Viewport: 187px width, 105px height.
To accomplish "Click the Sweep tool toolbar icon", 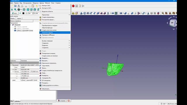I will click(105, 13).
